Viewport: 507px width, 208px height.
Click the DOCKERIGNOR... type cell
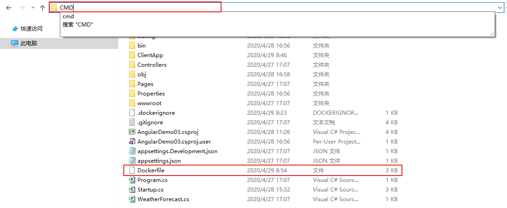pos(336,113)
